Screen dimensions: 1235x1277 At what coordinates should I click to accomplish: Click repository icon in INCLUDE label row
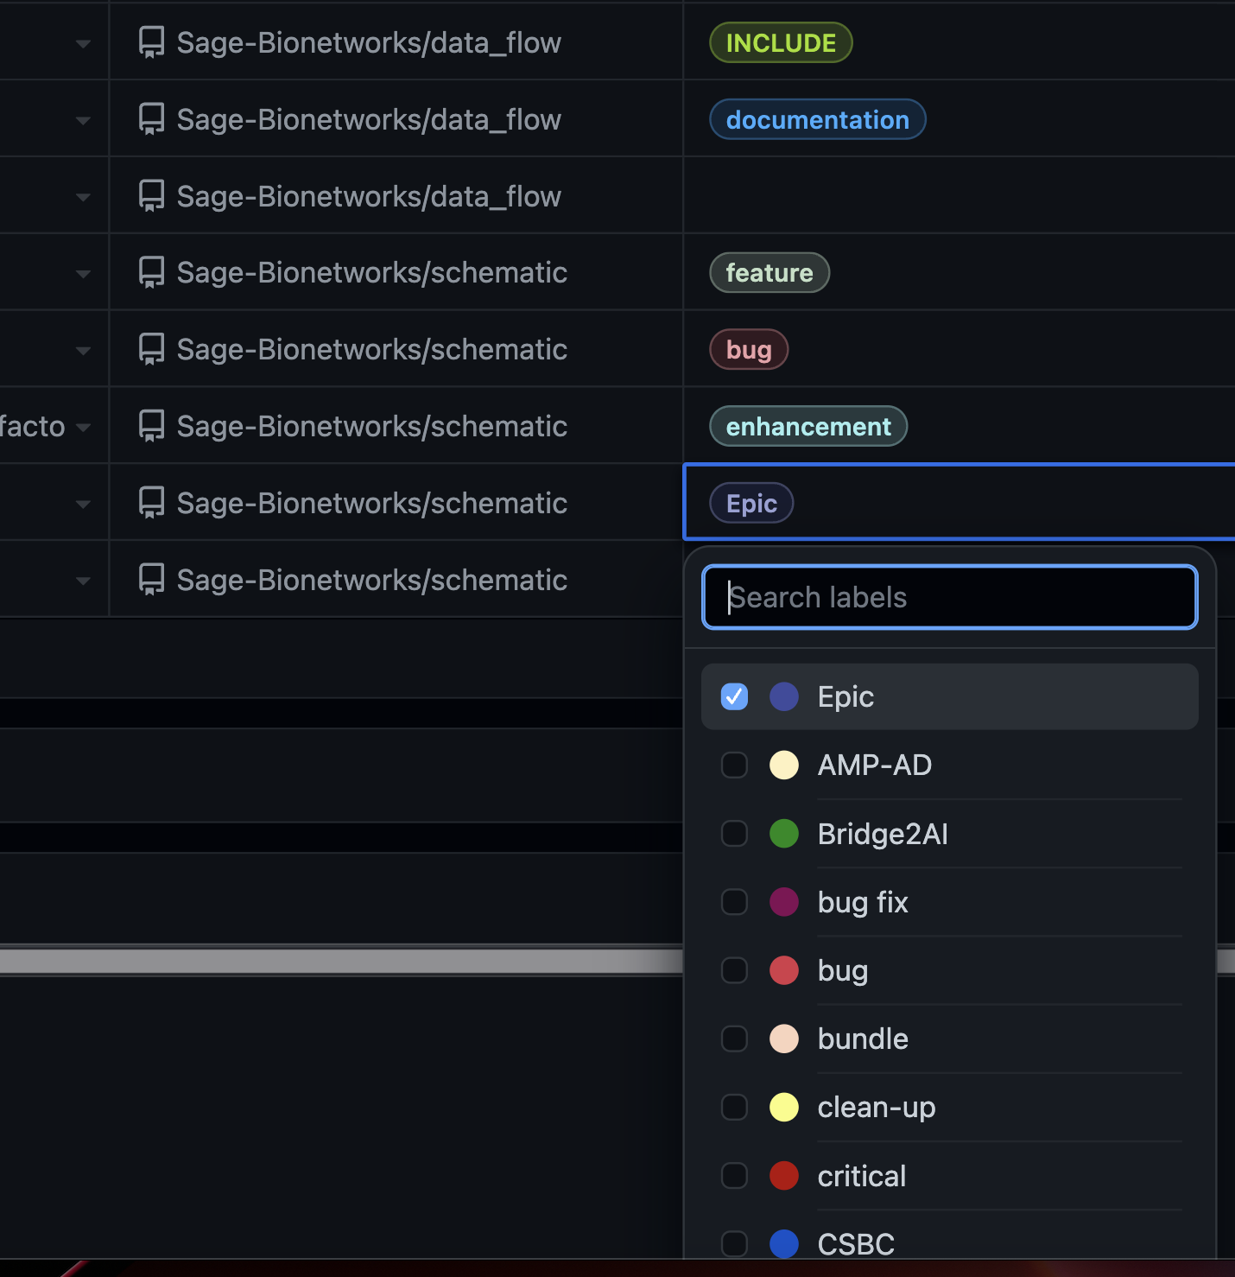(152, 42)
